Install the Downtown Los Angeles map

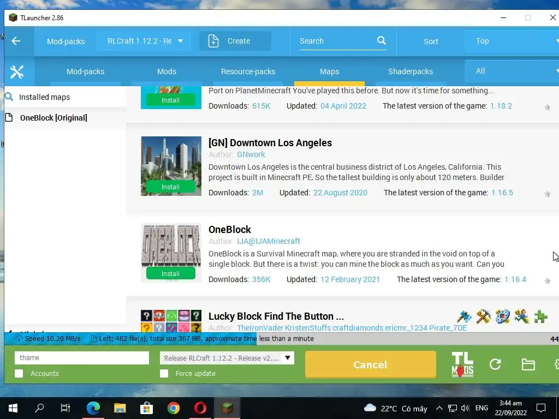tap(170, 187)
